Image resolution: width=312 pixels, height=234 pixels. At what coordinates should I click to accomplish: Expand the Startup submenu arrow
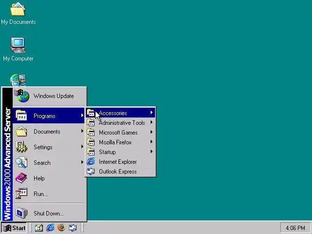[x=152, y=152]
